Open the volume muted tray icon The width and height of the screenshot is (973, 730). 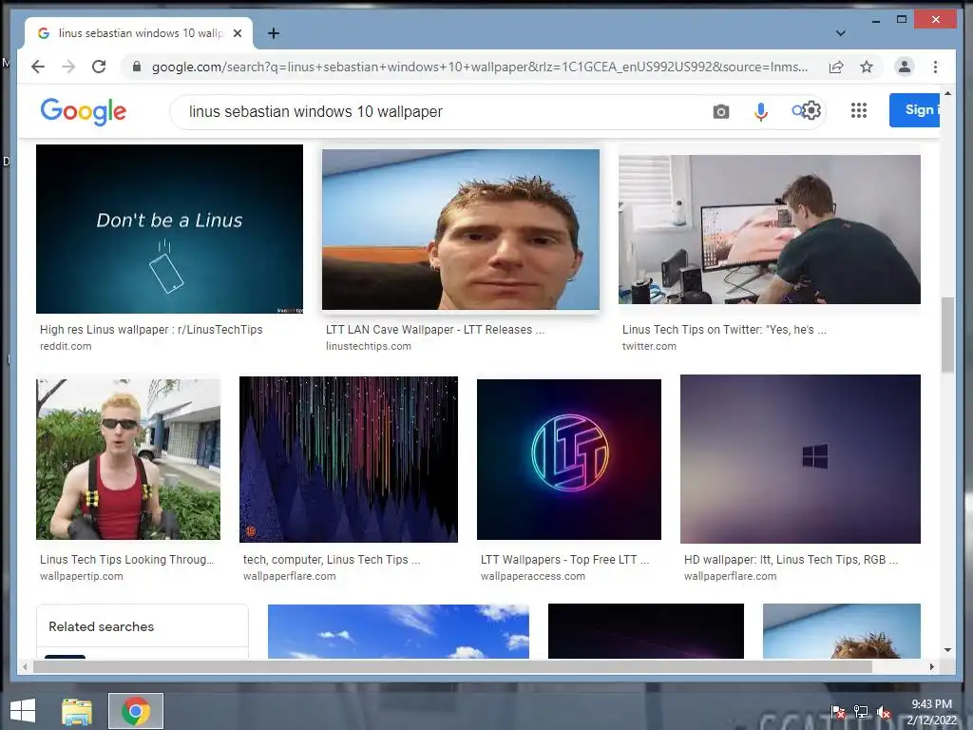(x=885, y=712)
